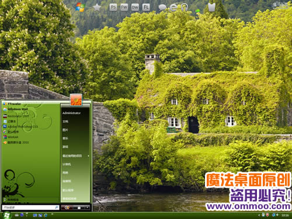Click the user account flower picture

coord(76,100)
